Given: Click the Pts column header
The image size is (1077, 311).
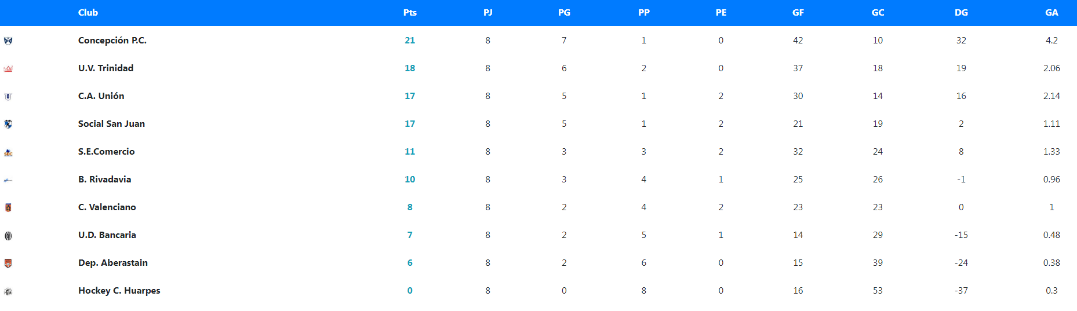Looking at the screenshot, I should pos(410,13).
